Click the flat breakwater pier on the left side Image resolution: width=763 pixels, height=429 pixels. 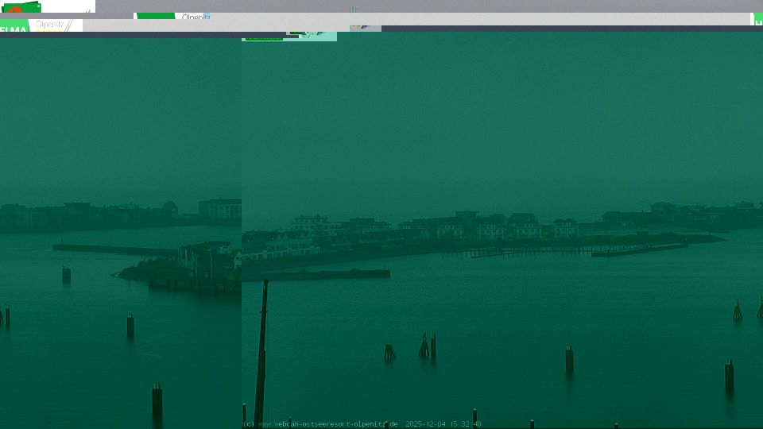click(x=114, y=249)
